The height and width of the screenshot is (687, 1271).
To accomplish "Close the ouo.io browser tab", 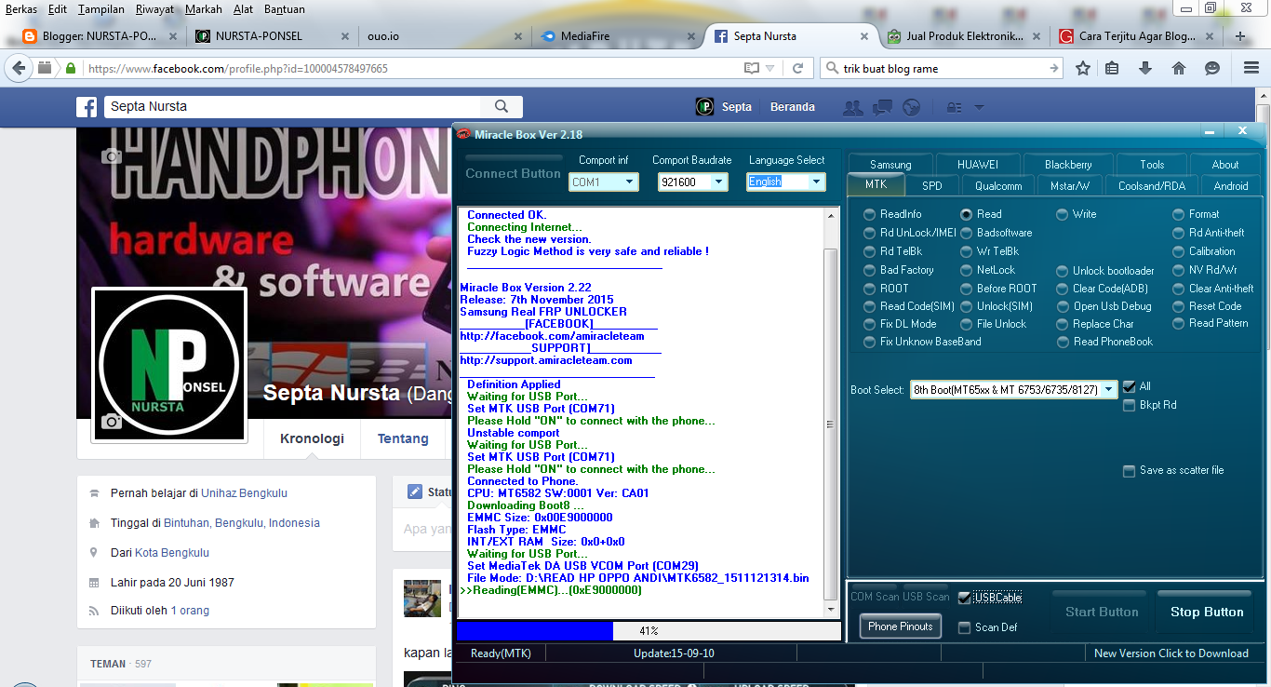I will pyautogui.click(x=518, y=36).
